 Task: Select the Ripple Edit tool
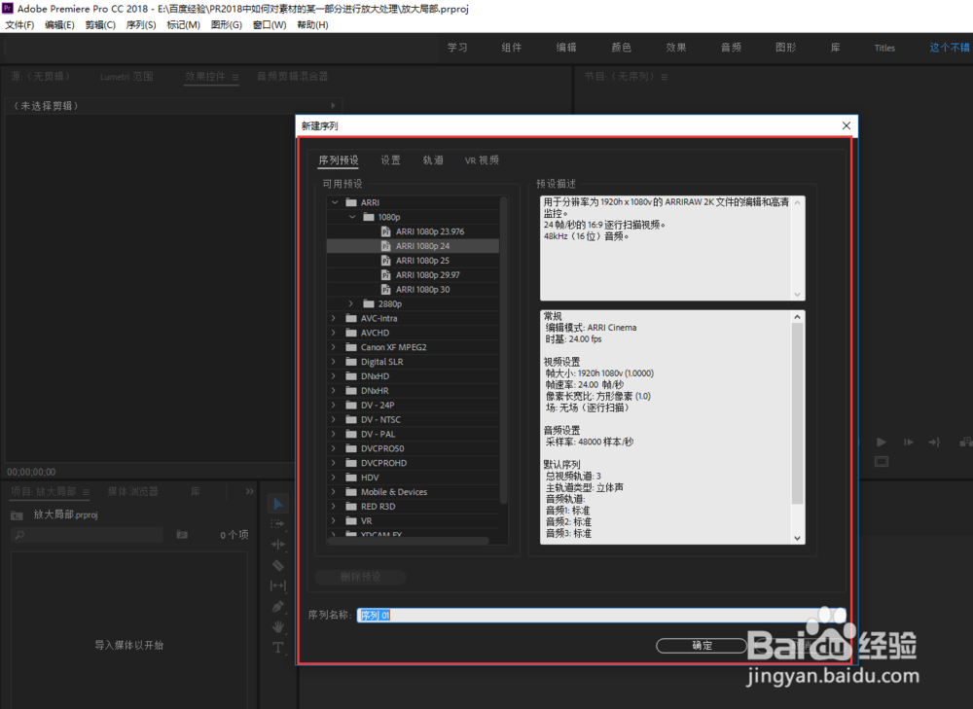coord(278,545)
